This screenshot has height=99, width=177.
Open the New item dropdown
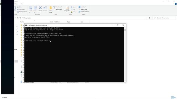pos(58,7)
